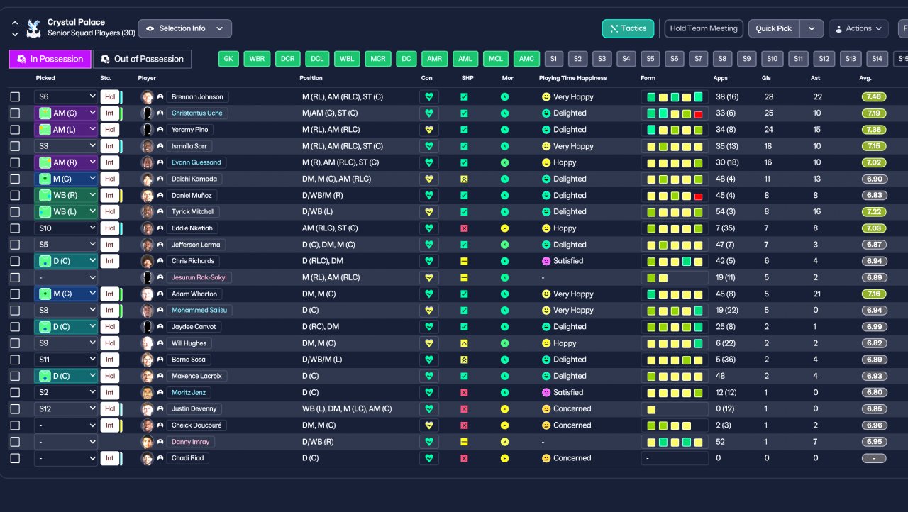
Task: Open Christantus Uche's AM (C) position dropdown
Action: [66, 113]
